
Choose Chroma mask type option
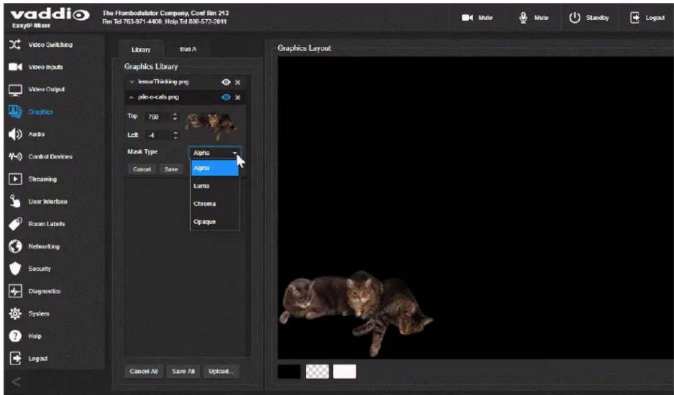[x=214, y=204]
